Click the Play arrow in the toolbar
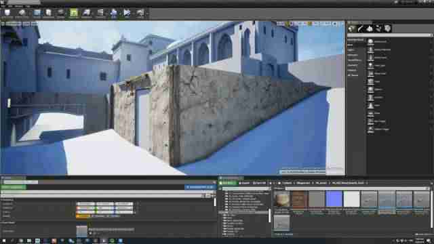Image resolution: width=434 pixels, height=244 pixels. point(127,13)
